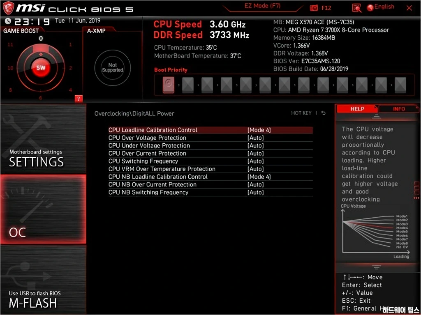
Task: Click the Game Boost SW knob
Action: point(41,68)
